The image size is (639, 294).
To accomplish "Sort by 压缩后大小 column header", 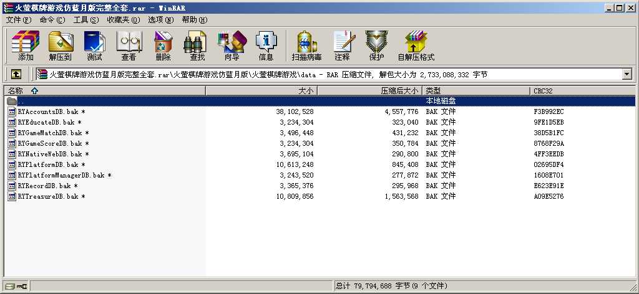I will pyautogui.click(x=369, y=91).
